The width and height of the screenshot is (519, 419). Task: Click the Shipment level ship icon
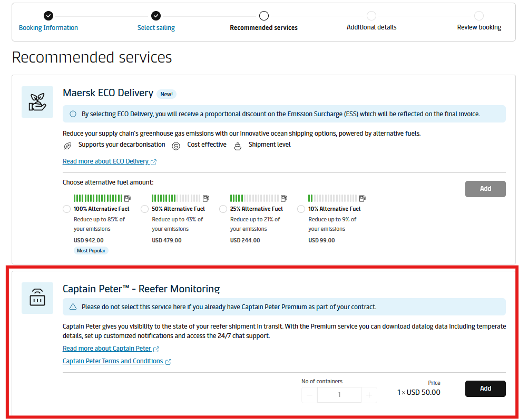(238, 146)
